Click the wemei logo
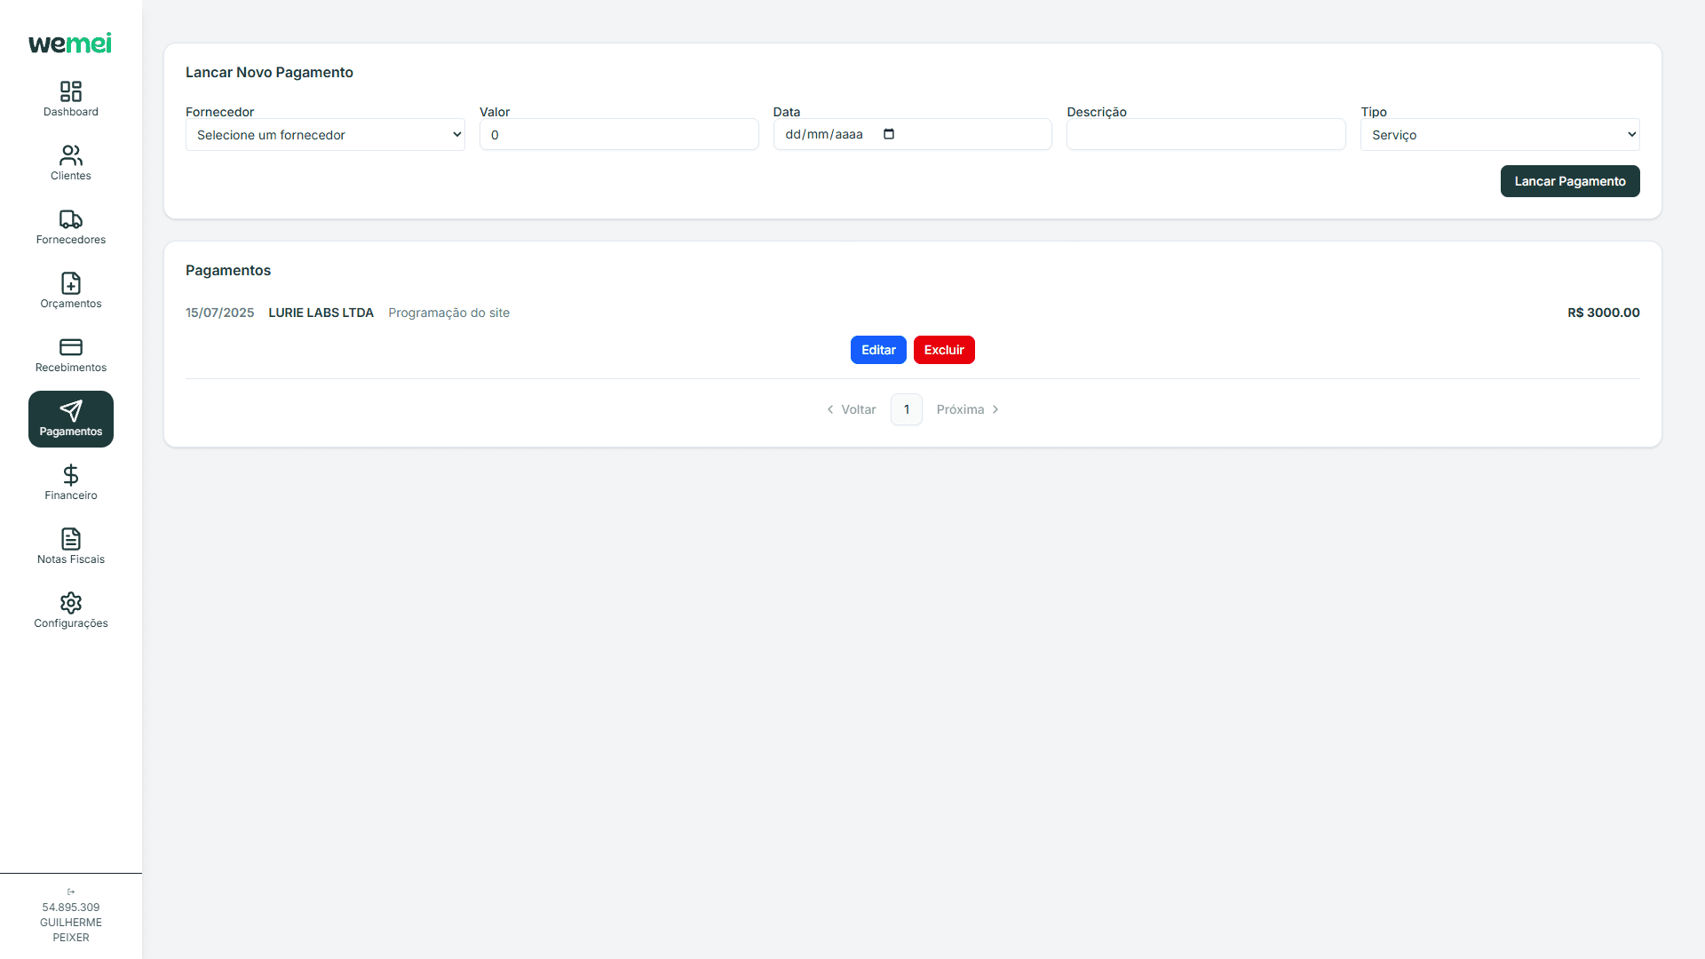 [x=70, y=44]
